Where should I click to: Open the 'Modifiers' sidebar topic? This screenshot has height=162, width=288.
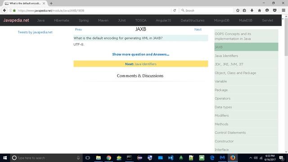pyautogui.click(x=246, y=116)
